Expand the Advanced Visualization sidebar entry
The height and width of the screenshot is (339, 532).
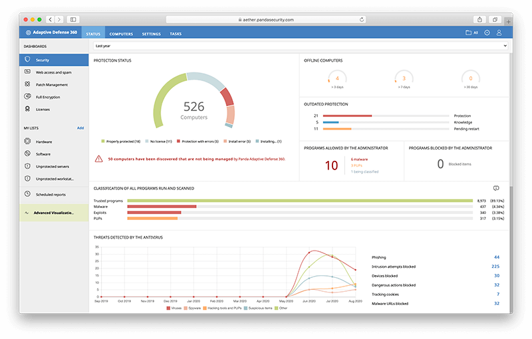(53, 213)
